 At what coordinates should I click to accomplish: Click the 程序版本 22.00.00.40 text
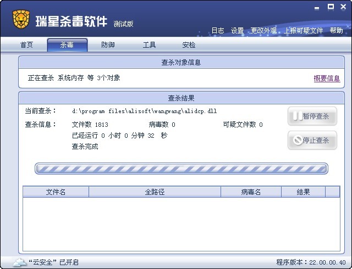pos(311,262)
